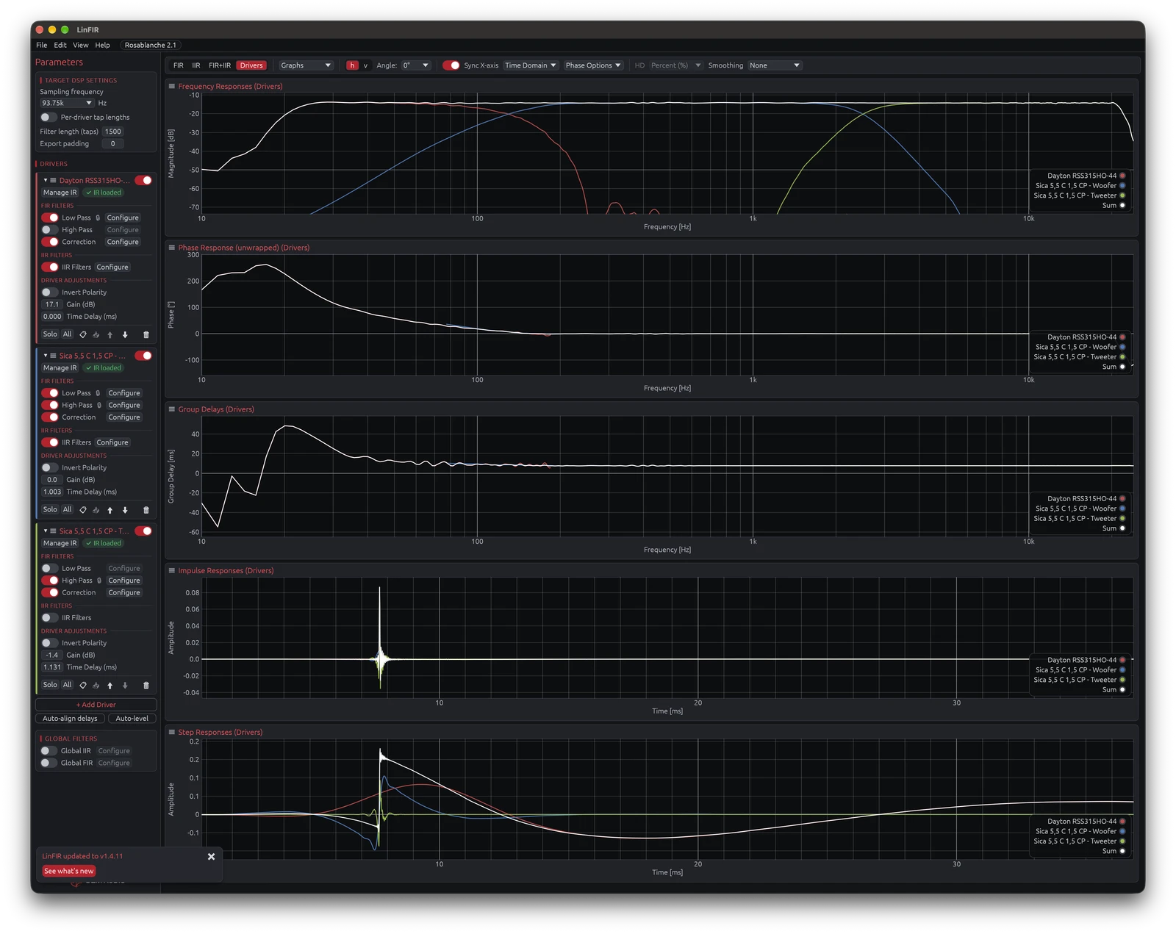Move Dayton driver down with arrow icon

[x=125, y=334]
